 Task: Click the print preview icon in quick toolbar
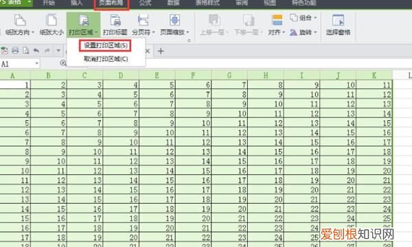(26, 50)
